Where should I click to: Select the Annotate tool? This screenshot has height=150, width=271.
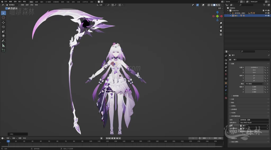click(3, 41)
